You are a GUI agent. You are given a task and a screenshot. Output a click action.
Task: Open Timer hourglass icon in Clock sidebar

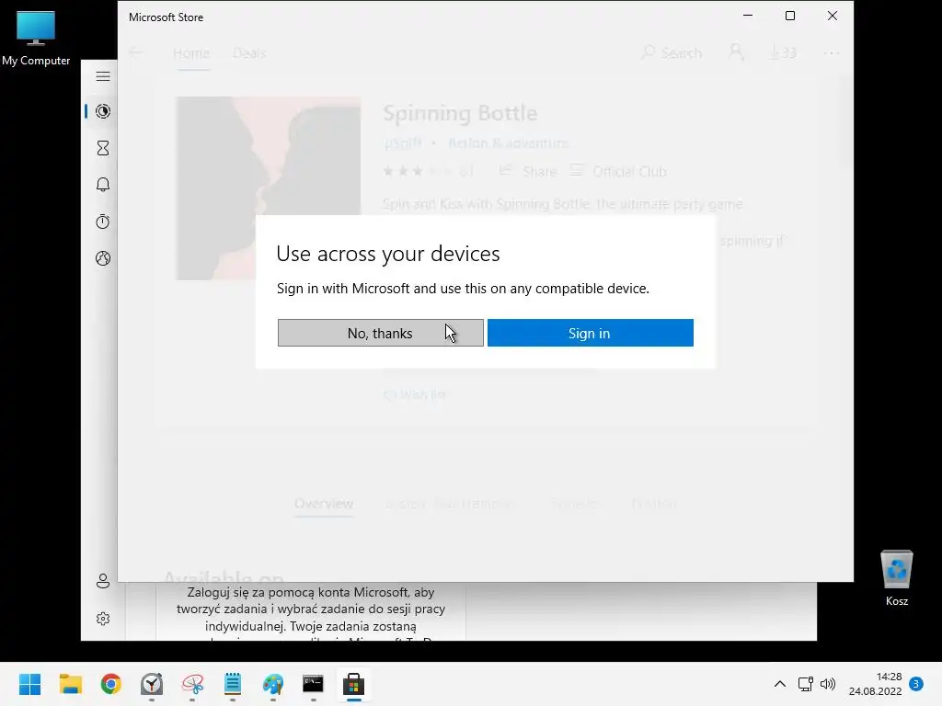coord(103,148)
